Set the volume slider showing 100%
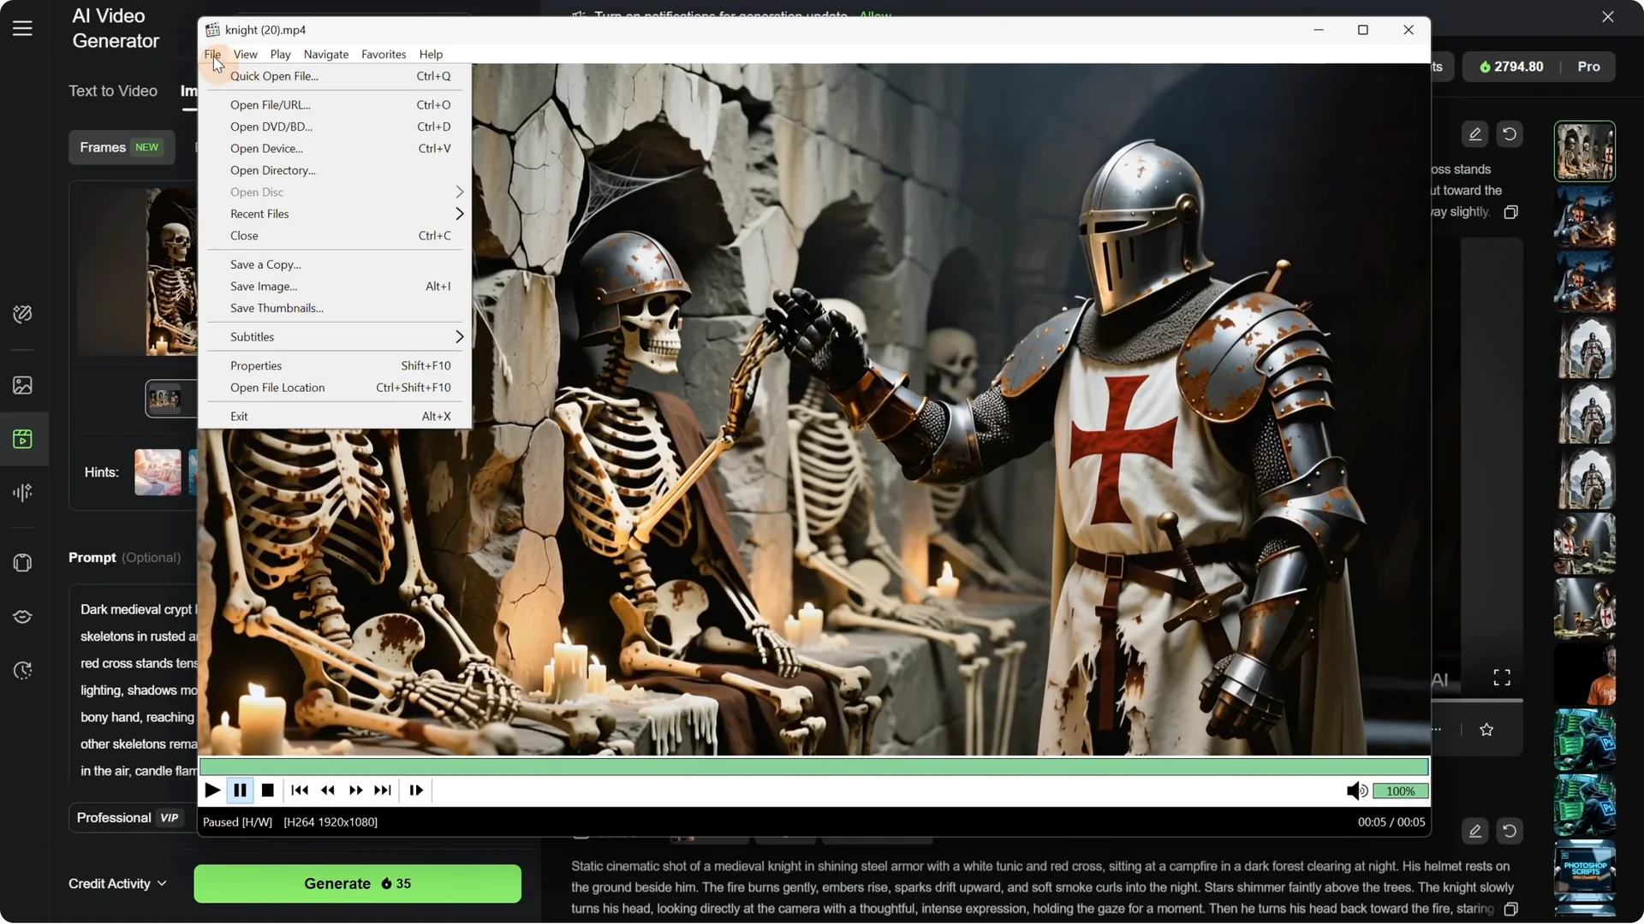 point(1400,791)
